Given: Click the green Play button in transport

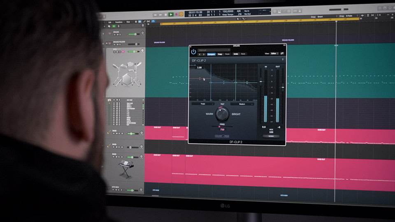Looking at the screenshot, I should tap(171, 14).
